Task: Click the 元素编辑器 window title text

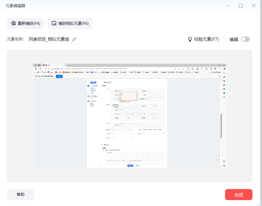Action: tap(15, 6)
